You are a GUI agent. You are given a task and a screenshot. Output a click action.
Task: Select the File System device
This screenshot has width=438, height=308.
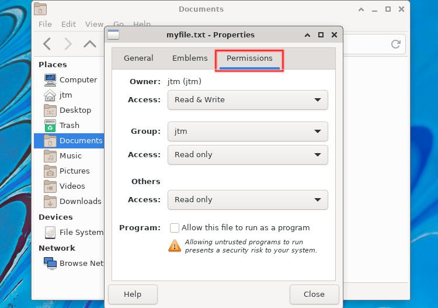74,232
